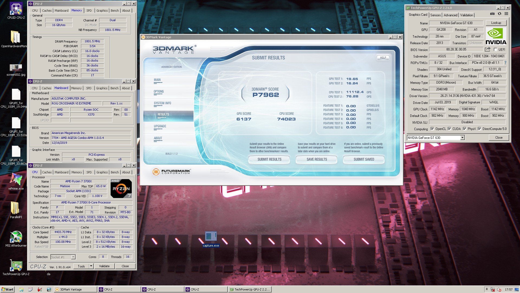Image resolution: width=520 pixels, height=293 pixels.
Task: Open SPD tab in top CPU-Z Memory window
Action: [89, 11]
